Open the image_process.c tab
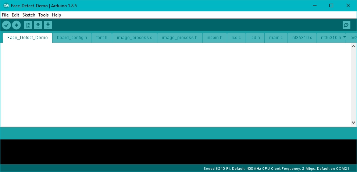This screenshot has width=357, height=172. point(135,38)
